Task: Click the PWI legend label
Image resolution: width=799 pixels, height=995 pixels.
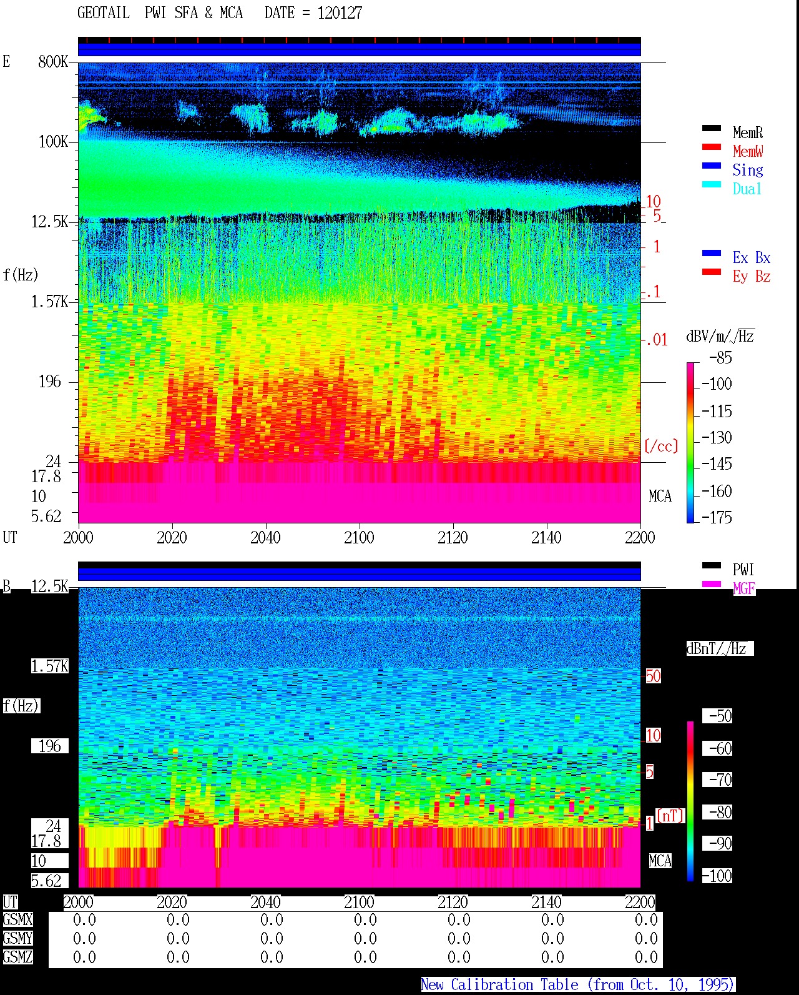Action: tap(743, 570)
